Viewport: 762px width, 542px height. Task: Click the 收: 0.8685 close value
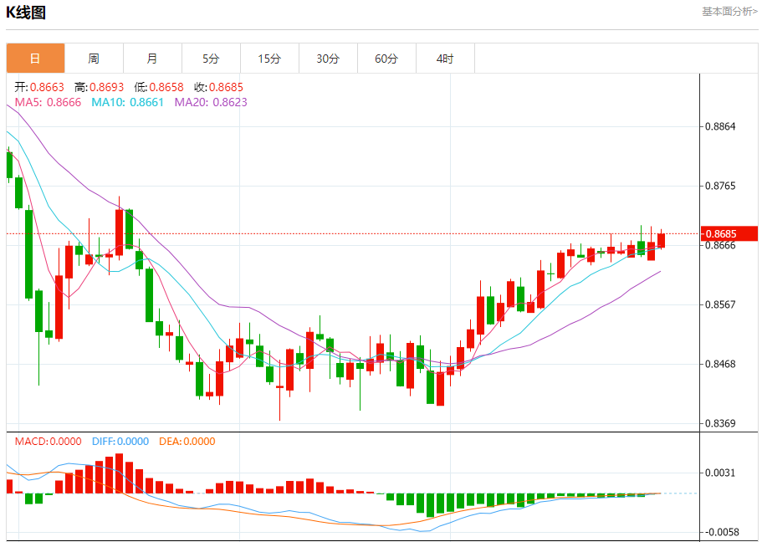pyautogui.click(x=218, y=87)
